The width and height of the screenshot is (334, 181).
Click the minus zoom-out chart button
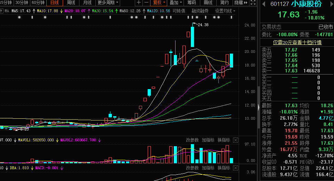147,3
